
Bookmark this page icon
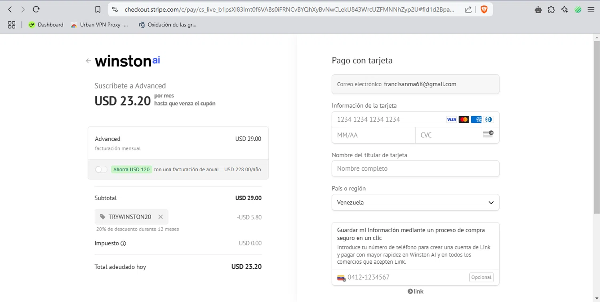[98, 10]
